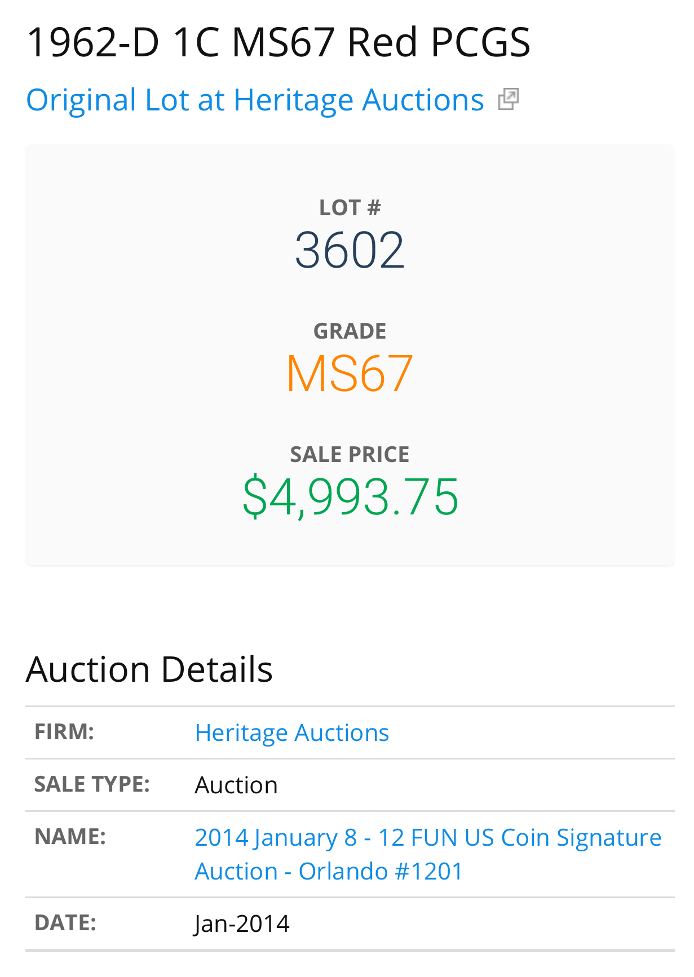Select the lot number 3602

click(350, 250)
